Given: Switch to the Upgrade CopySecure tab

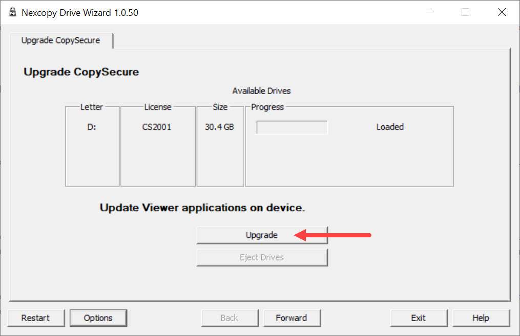Looking at the screenshot, I should [x=60, y=40].
